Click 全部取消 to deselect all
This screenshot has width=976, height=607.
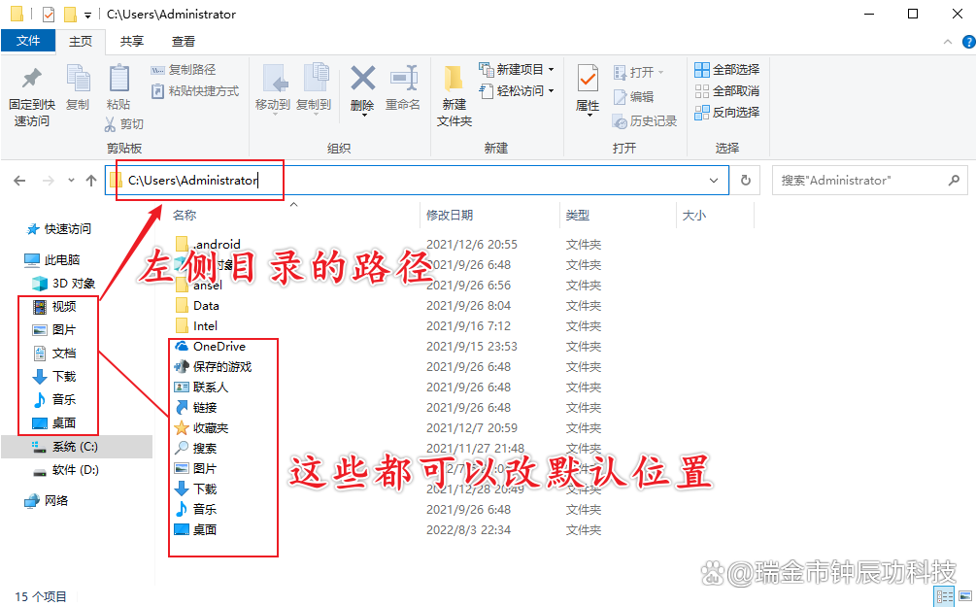[727, 91]
